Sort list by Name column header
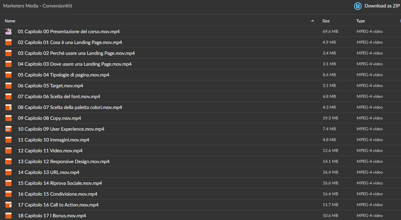The image size is (401, 220). [x=10, y=21]
